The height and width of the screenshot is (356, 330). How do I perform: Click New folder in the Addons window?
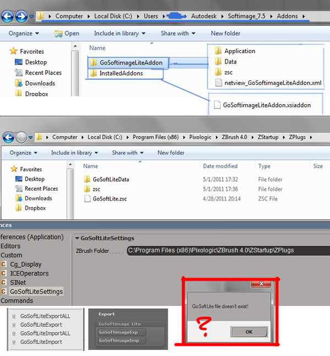(x=226, y=34)
